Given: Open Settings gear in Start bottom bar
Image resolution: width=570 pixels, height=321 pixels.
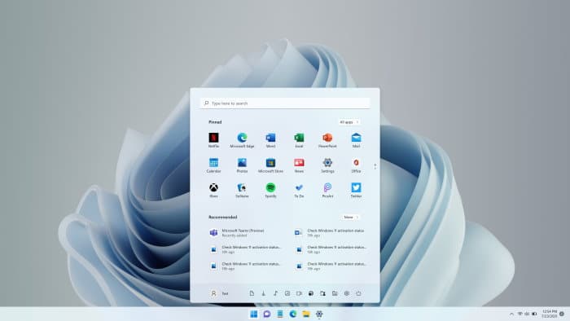Looking at the screenshot, I should (x=346, y=293).
